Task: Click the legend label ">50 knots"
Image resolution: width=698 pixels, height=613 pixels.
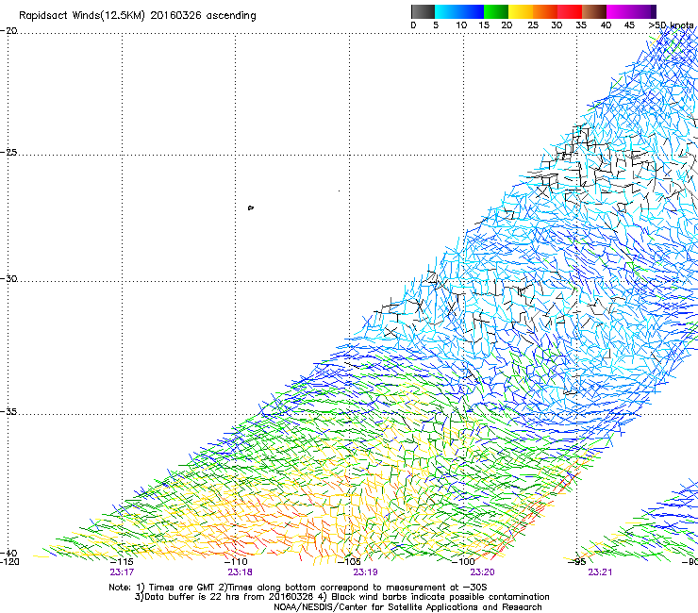Action: (671, 25)
